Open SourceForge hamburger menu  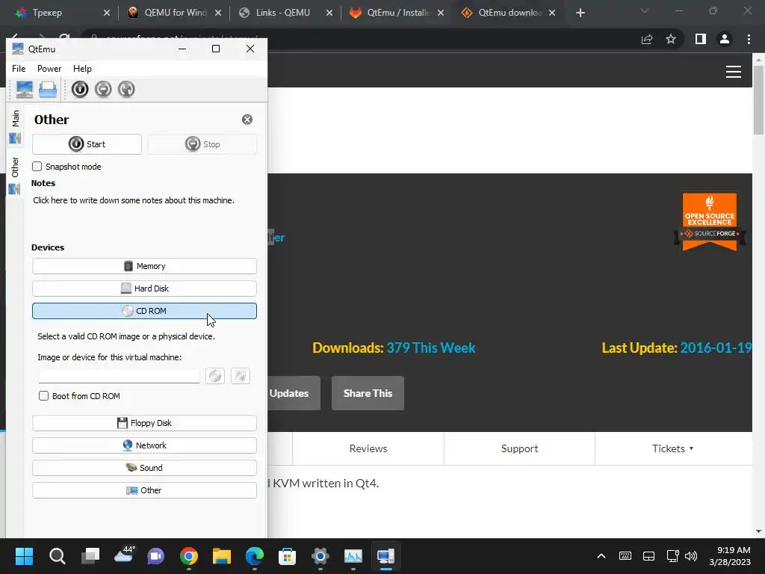734,72
